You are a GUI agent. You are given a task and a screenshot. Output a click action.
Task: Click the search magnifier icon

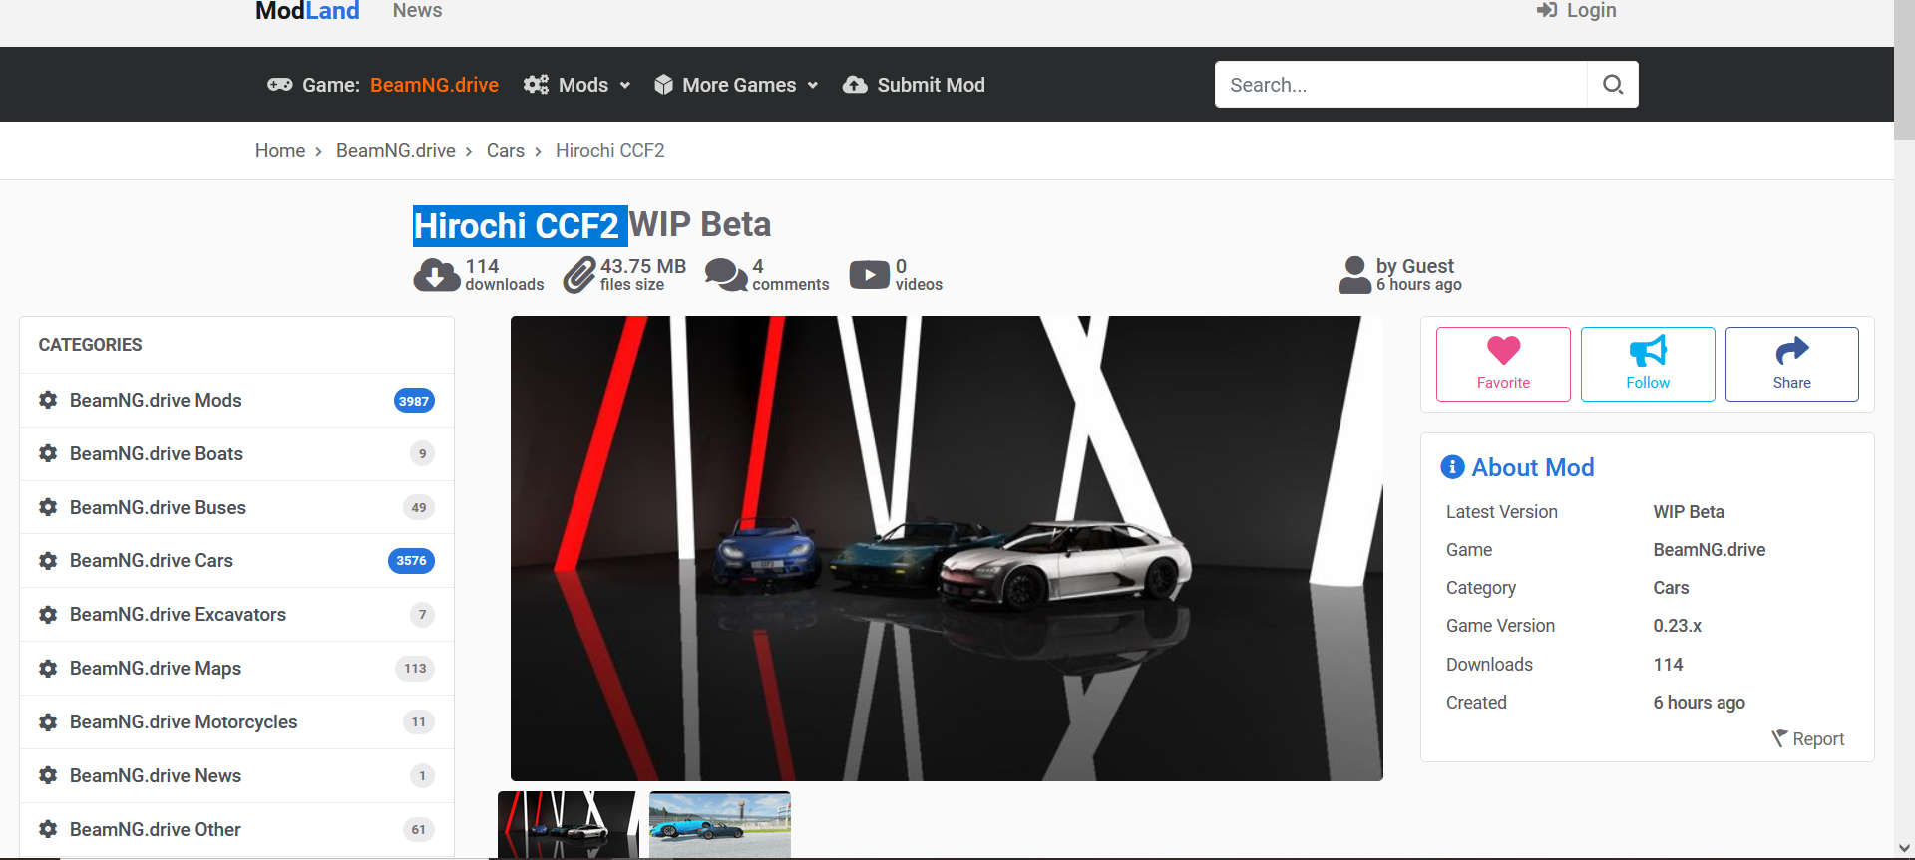1612,85
